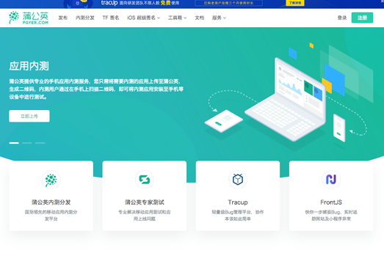Viewport: 384px width, 275px height.
Task: Go to TF 签名 page
Action: 111,18
